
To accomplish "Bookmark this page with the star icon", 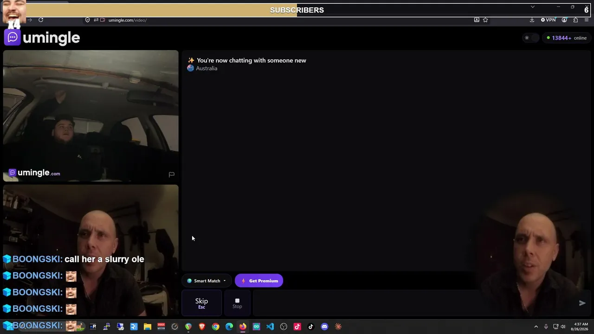I will [x=485, y=20].
